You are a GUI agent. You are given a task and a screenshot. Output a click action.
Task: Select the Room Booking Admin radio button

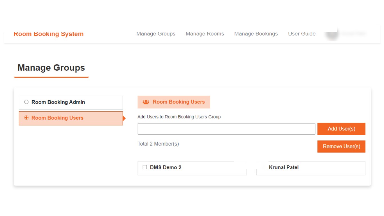26,102
